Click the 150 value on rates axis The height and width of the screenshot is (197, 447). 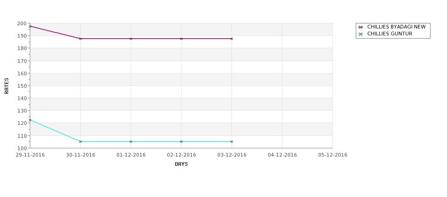tap(23, 86)
